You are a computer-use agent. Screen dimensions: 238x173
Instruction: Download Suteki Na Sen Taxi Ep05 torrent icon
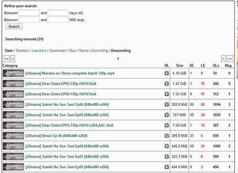point(167,115)
